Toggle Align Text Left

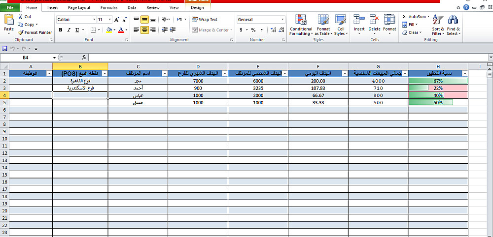coord(136,30)
